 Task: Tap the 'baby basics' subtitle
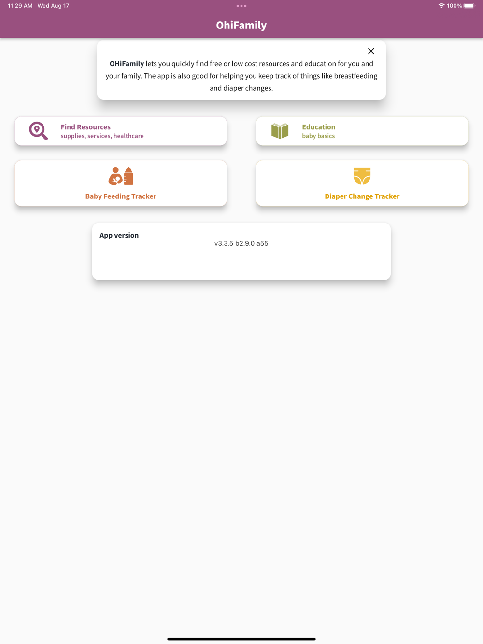[x=318, y=136]
